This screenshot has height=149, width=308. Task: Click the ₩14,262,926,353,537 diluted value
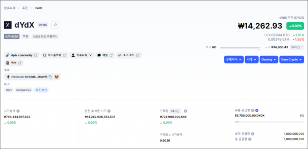click(x=100, y=117)
